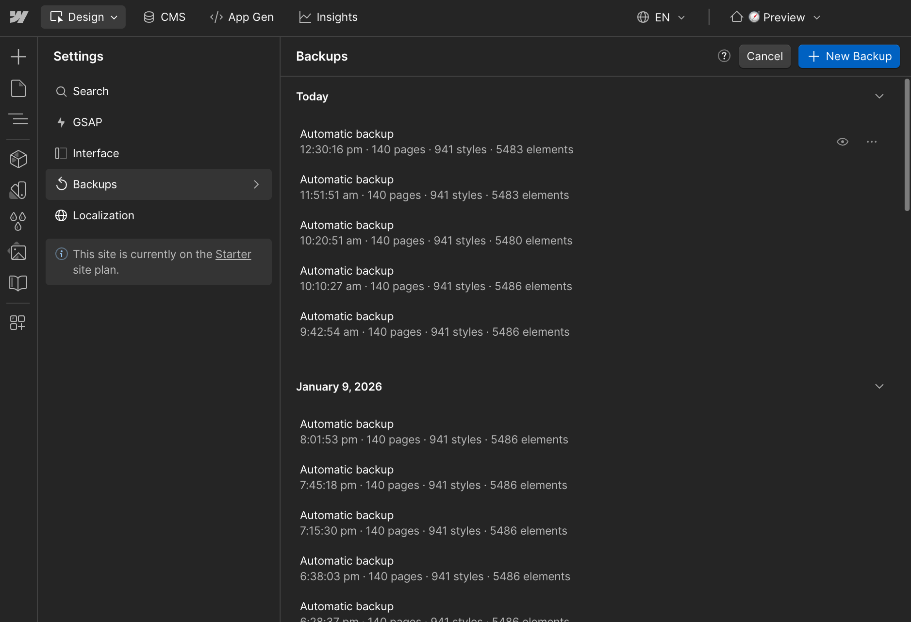Open the Apps panel
The height and width of the screenshot is (622, 911).
[x=18, y=323]
